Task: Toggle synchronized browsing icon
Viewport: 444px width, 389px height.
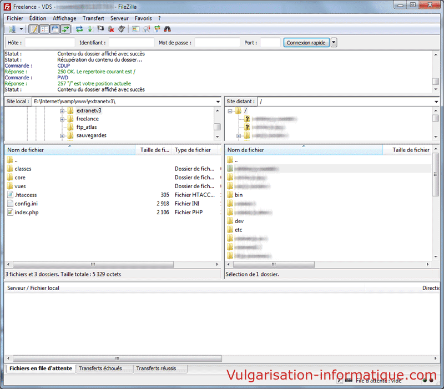Action: pos(157,29)
